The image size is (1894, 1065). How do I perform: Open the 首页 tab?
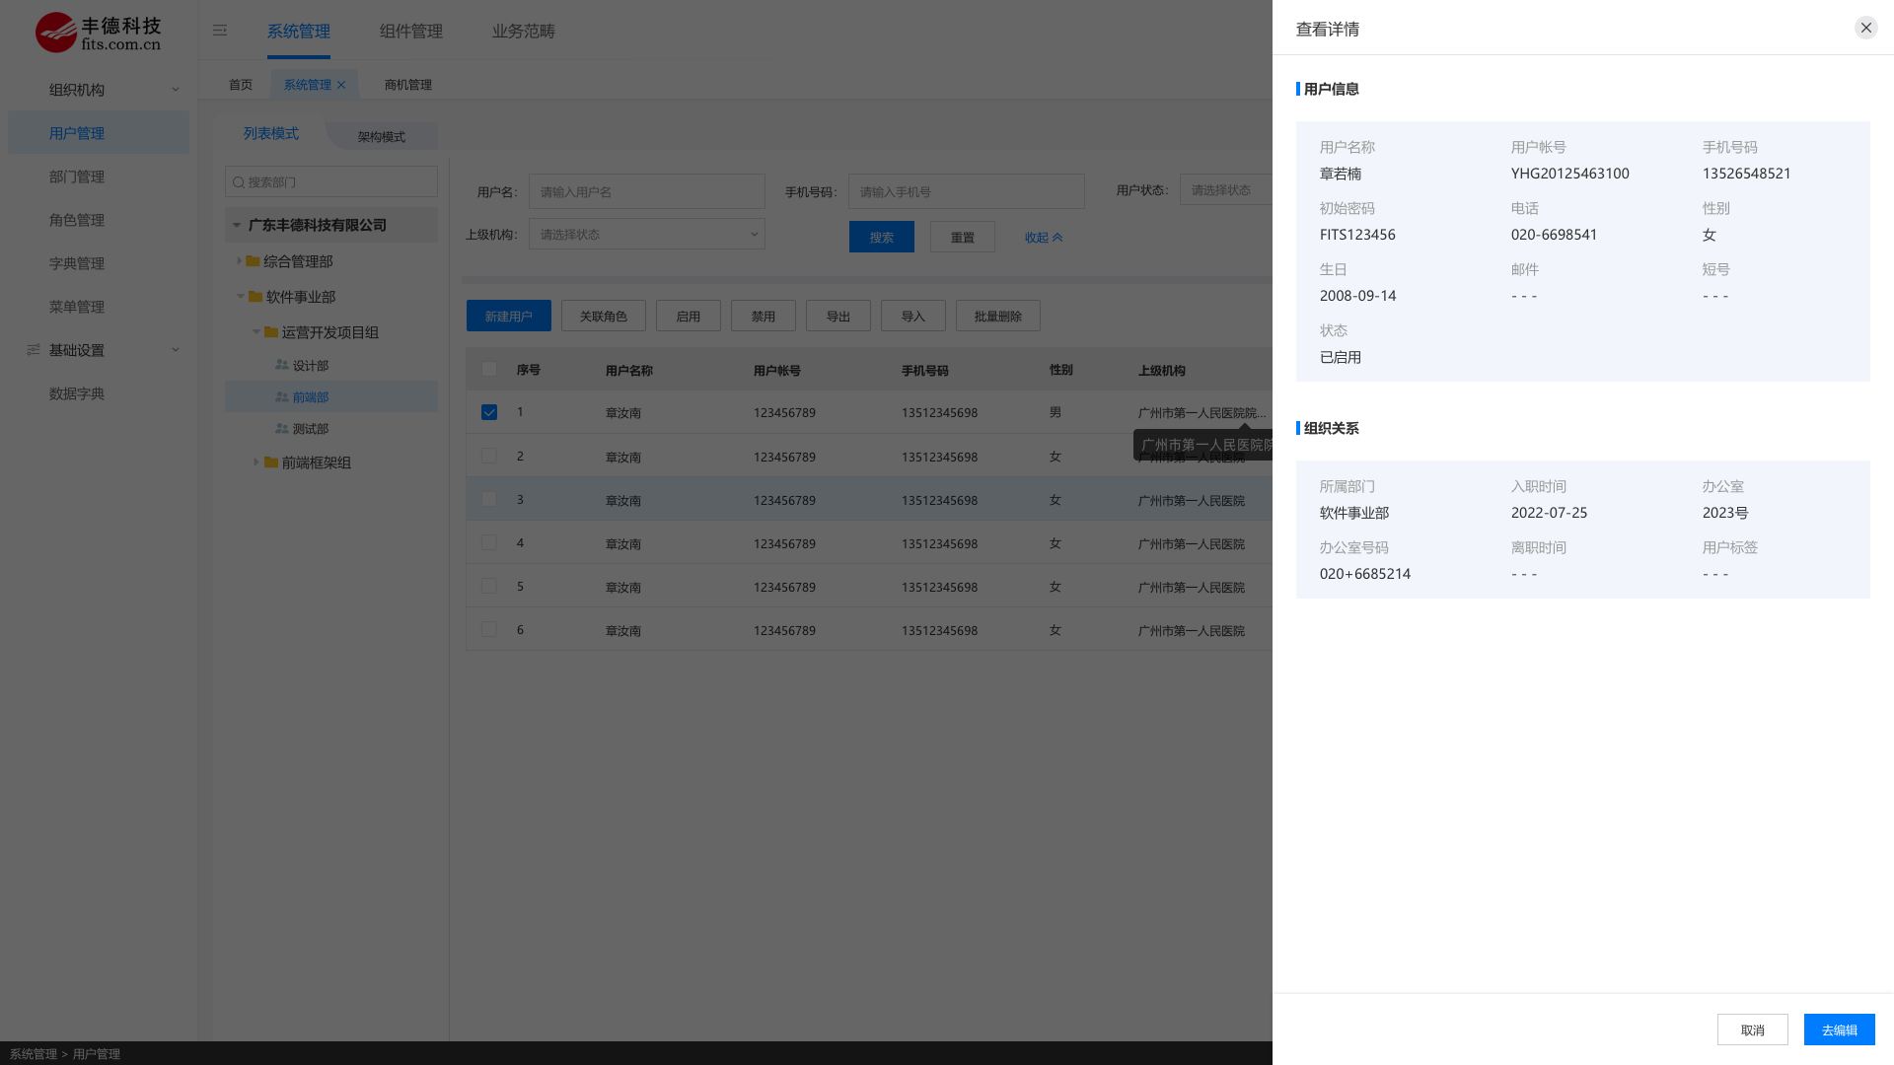pyautogui.click(x=241, y=85)
